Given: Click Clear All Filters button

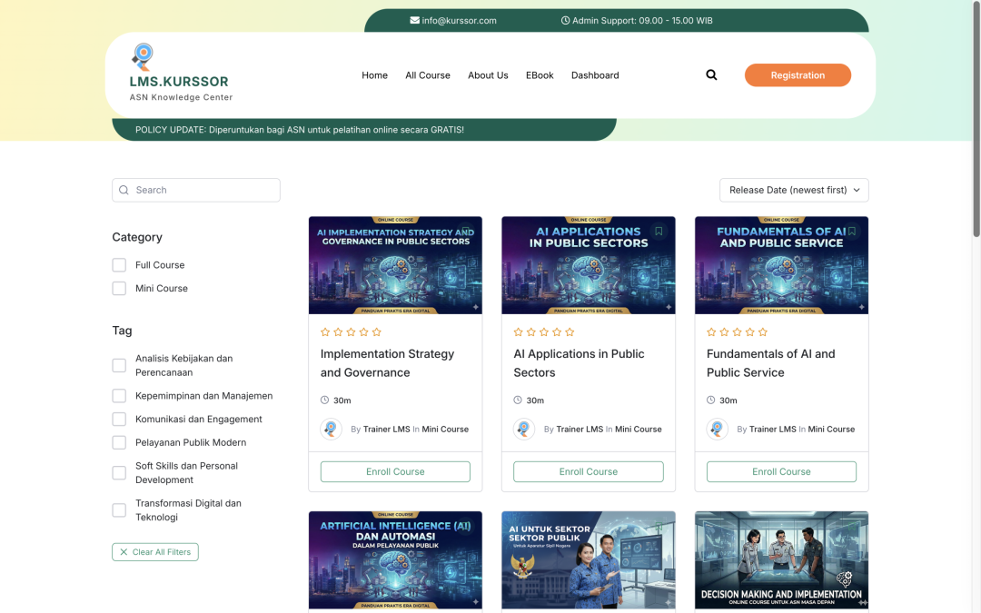Looking at the screenshot, I should (155, 552).
